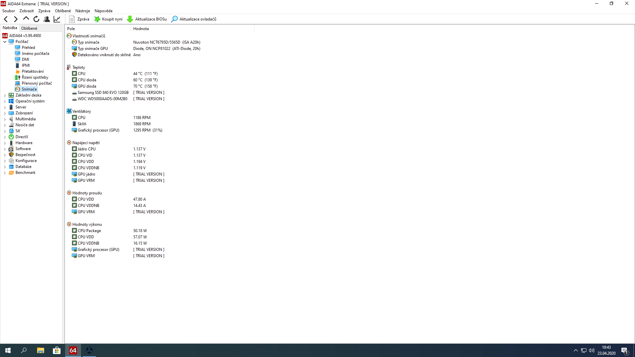635x357 pixels.
Task: Open the Nástroje menu
Action: [82, 11]
